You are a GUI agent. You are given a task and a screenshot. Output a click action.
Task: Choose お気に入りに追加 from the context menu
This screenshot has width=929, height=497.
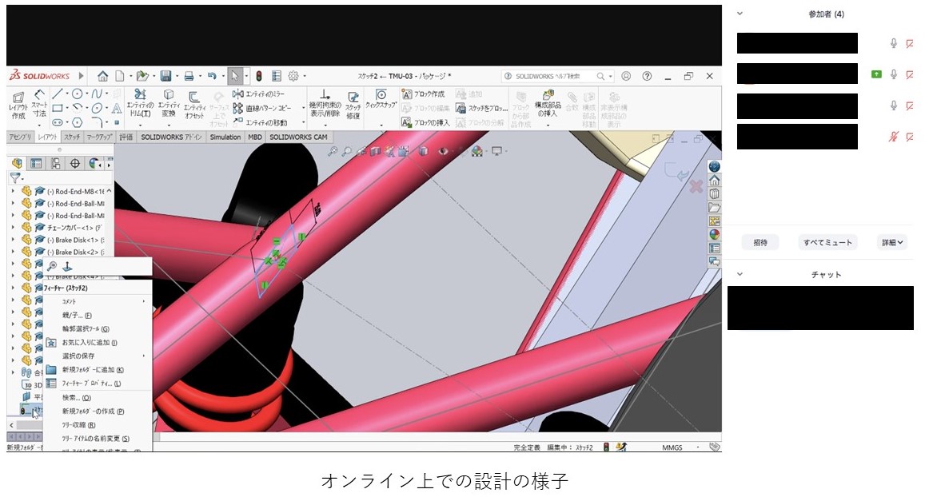coord(90,342)
